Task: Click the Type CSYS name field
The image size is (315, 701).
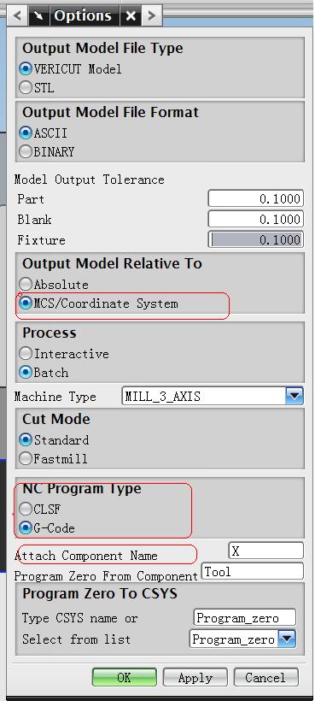Action: [245, 618]
